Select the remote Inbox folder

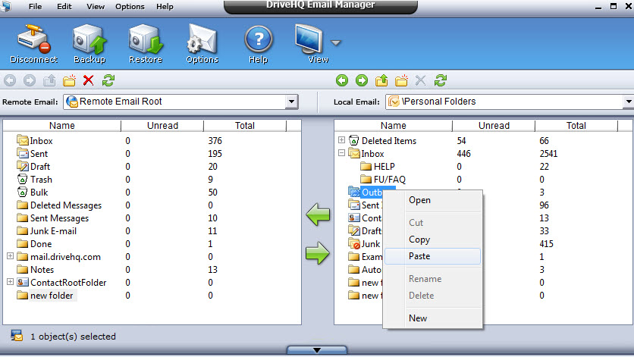[x=35, y=141]
